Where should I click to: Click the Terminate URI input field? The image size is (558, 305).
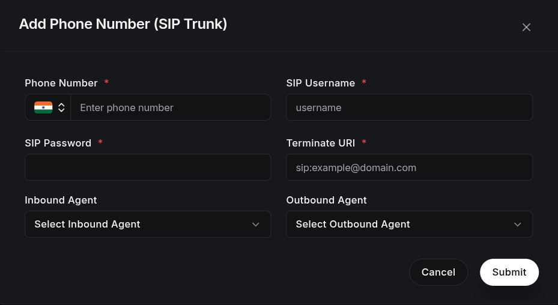409,168
